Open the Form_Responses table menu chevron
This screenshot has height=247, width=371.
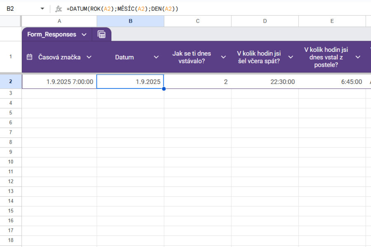click(x=84, y=35)
